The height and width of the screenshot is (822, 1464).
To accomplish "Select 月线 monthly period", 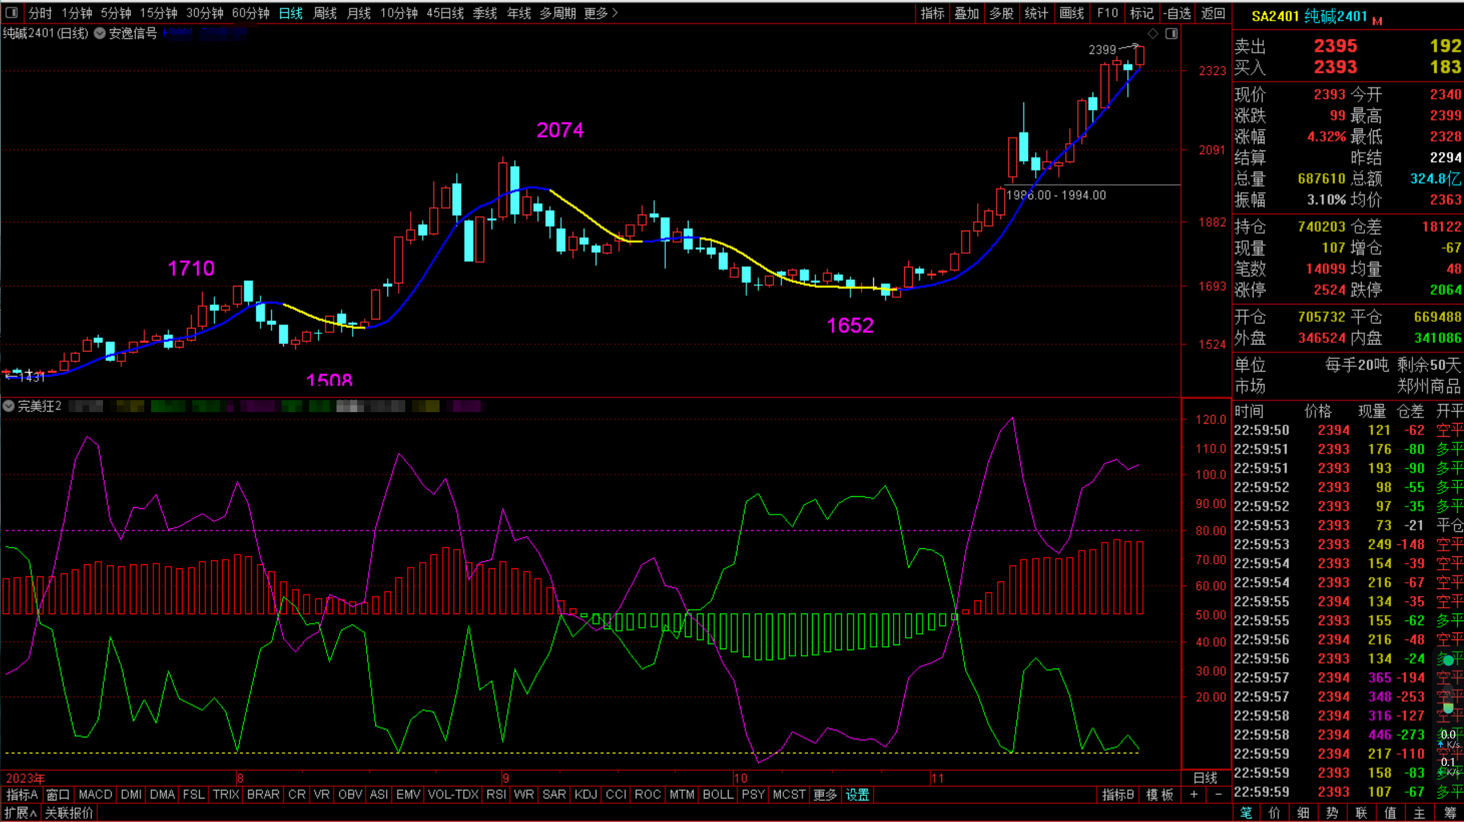I will coord(359,13).
